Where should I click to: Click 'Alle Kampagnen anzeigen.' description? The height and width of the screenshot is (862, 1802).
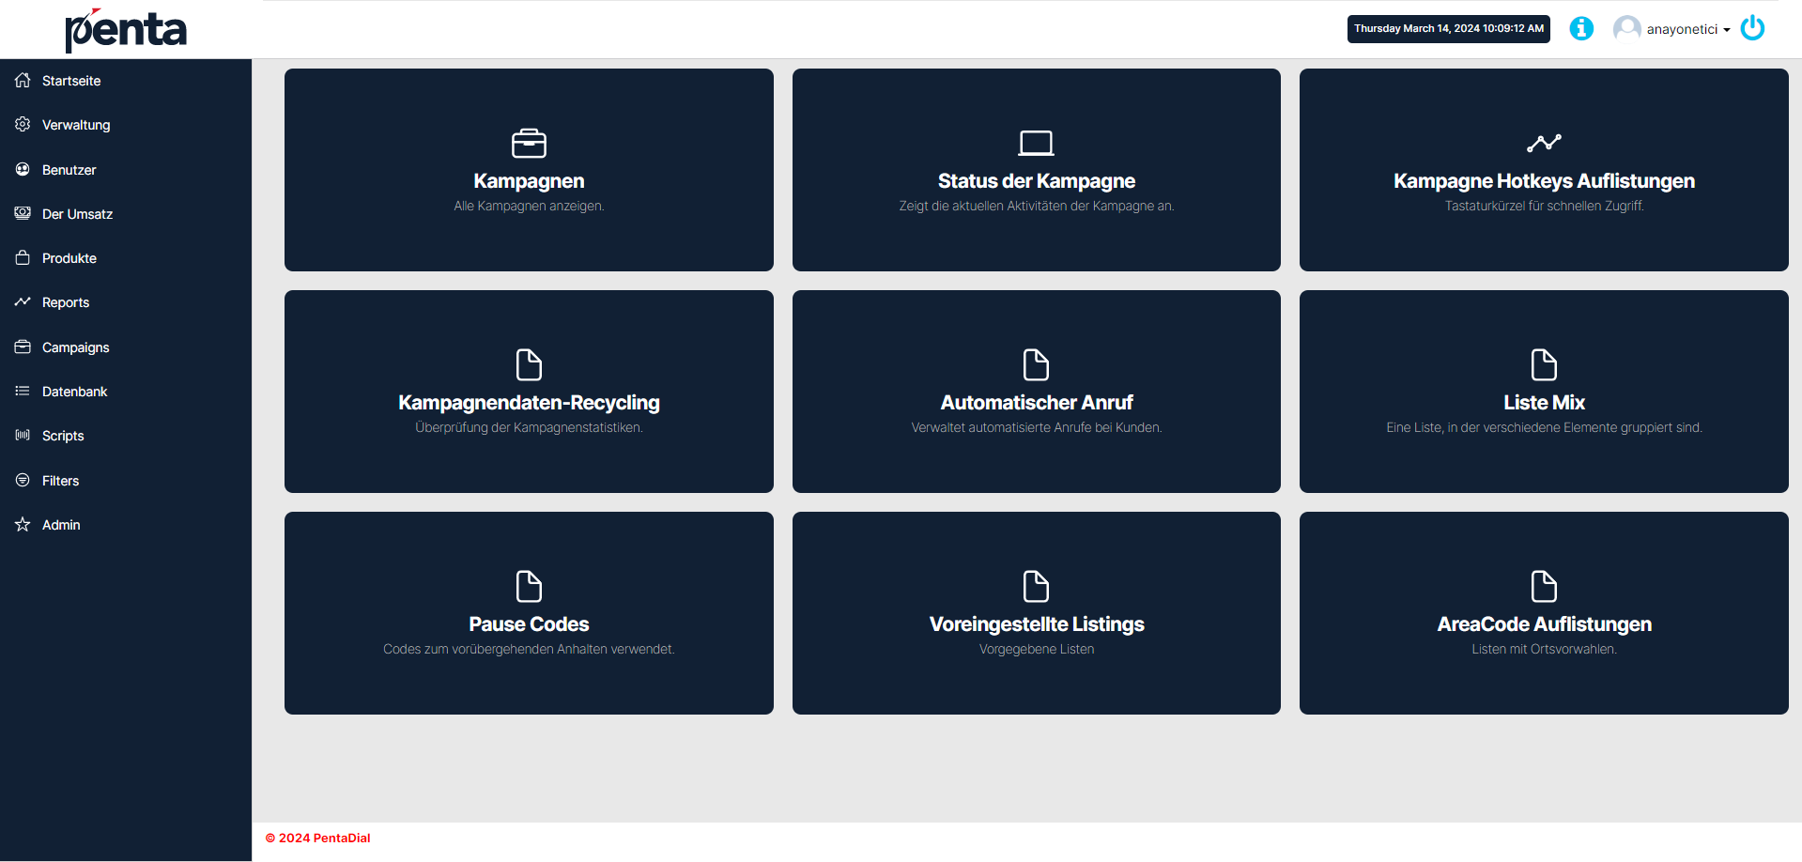click(x=529, y=207)
